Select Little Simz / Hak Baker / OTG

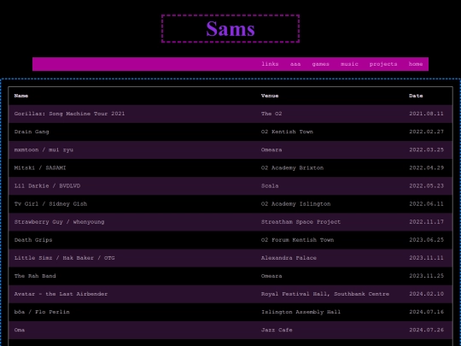click(x=64, y=258)
